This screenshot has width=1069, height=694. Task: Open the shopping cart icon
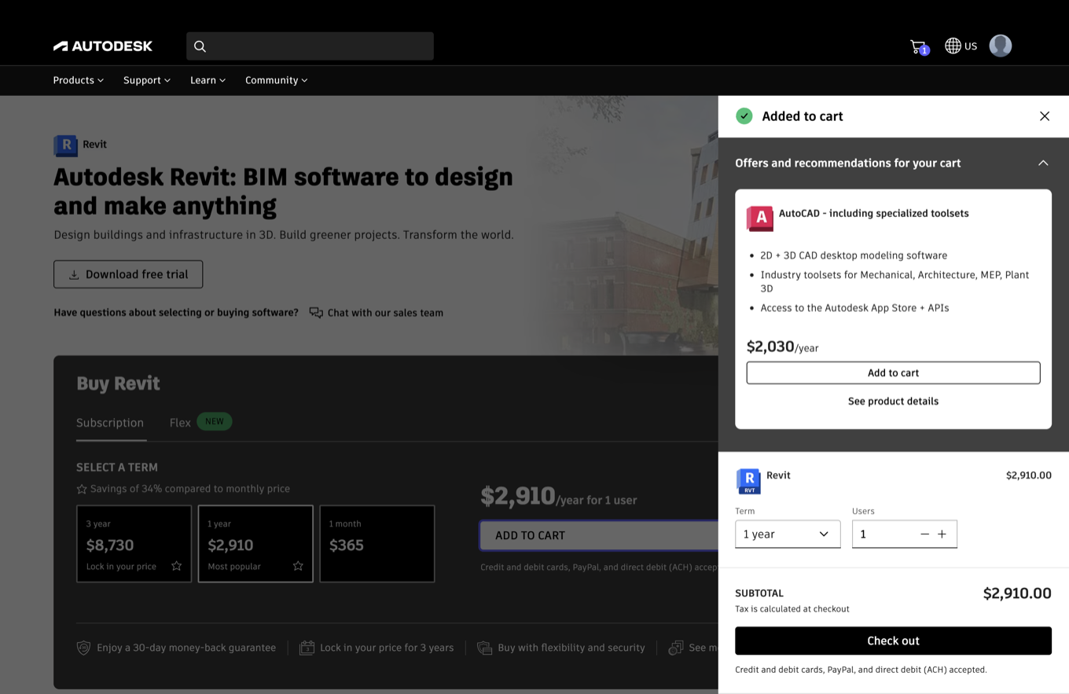tap(918, 46)
